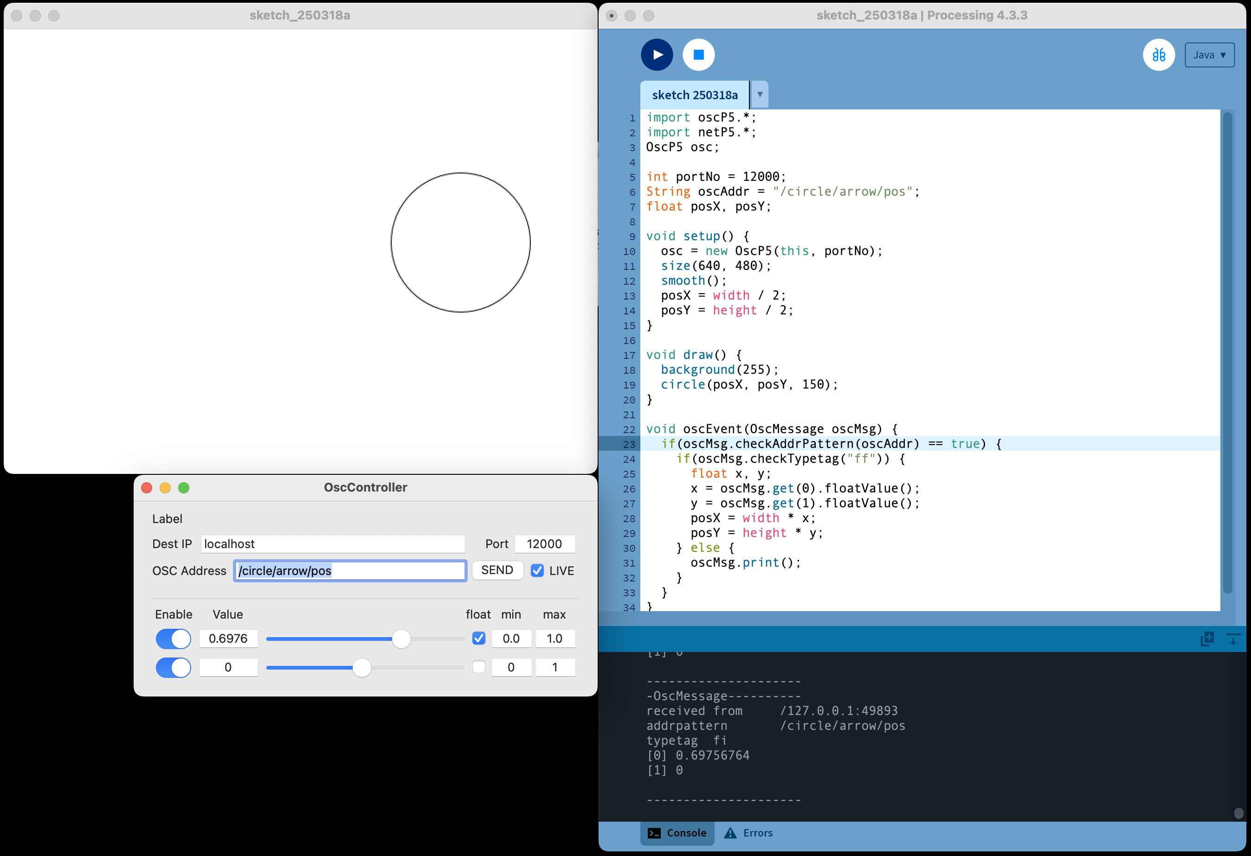The image size is (1251, 856).
Task: Click the Dest IP field containing localhost
Action: pos(333,544)
